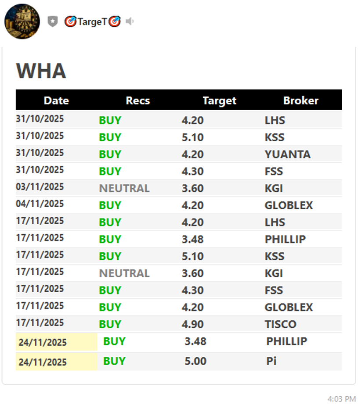Image resolution: width=358 pixels, height=405 pixels.
Task: Click the target emoji before TargeT
Action: [70, 22]
